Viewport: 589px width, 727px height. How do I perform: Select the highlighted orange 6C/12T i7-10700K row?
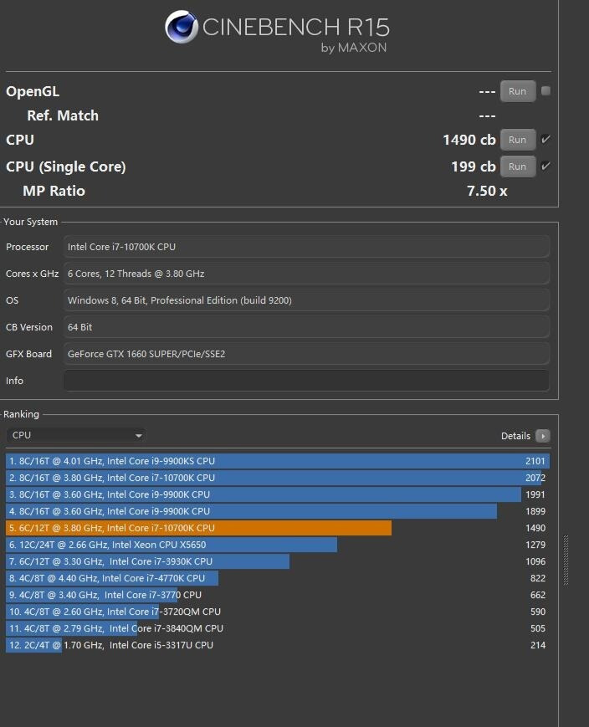coord(277,528)
